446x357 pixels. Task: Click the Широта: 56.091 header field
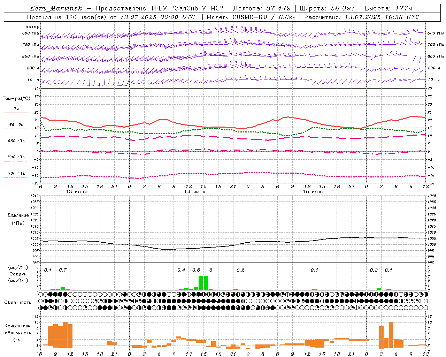(x=327, y=8)
